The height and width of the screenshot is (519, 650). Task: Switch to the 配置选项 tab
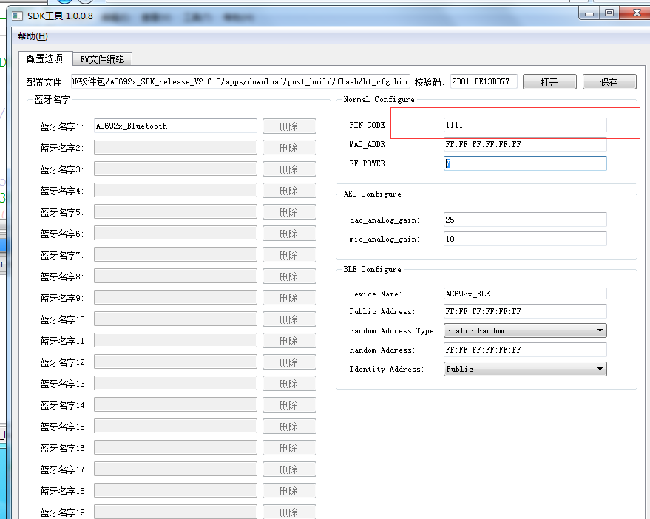click(x=44, y=58)
